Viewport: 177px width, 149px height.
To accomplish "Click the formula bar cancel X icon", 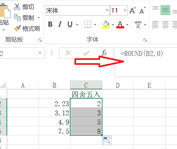I will point(69,53).
